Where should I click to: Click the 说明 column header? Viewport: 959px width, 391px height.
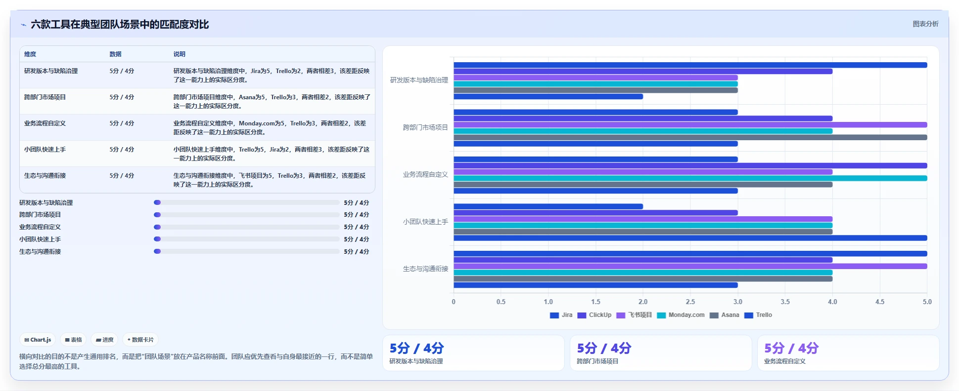(x=179, y=54)
